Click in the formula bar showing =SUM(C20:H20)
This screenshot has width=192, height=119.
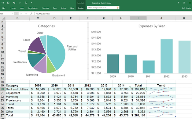[x=113, y=13]
